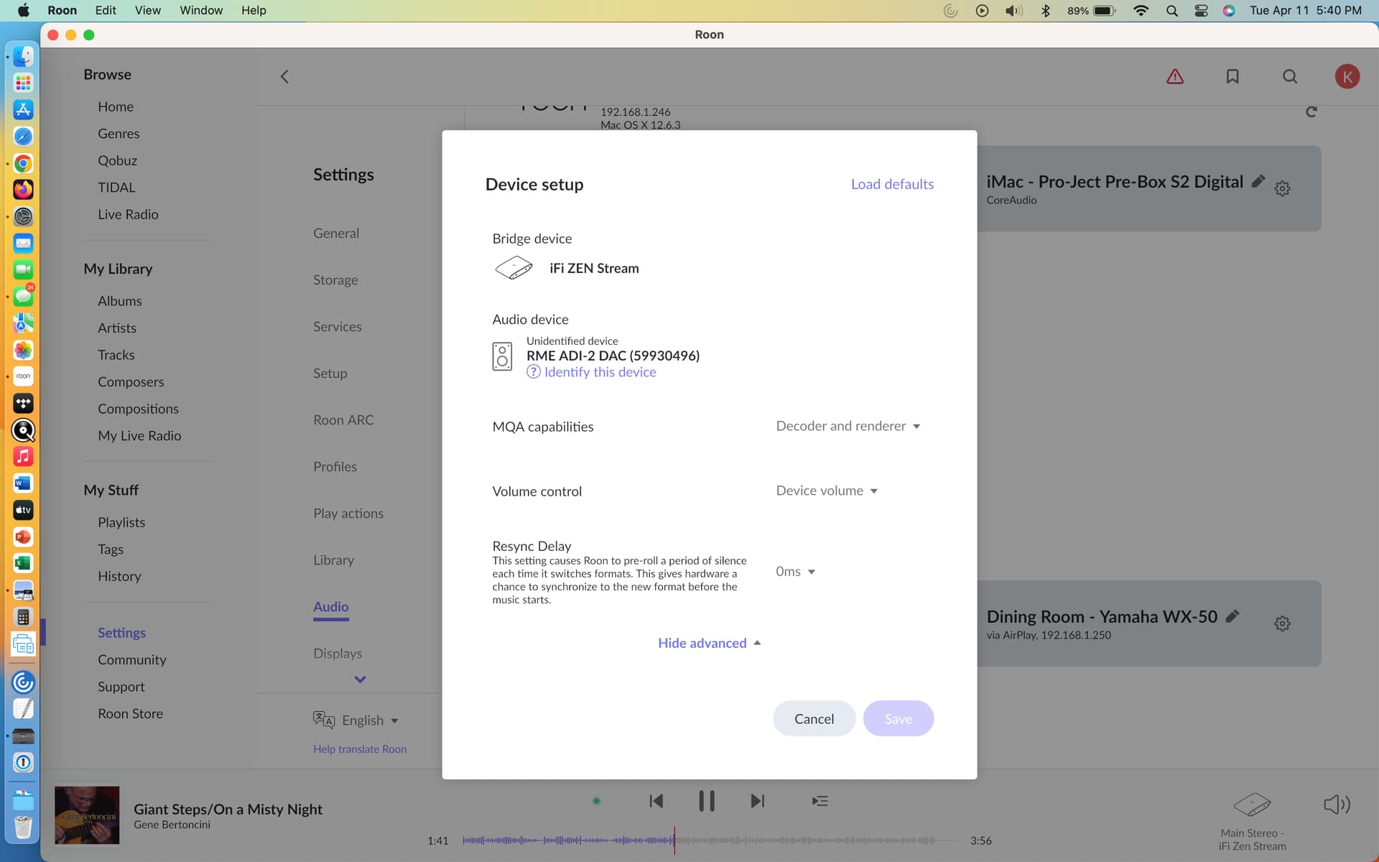The height and width of the screenshot is (862, 1379).
Task: Open volume speaker icon in footer
Action: tap(1337, 804)
